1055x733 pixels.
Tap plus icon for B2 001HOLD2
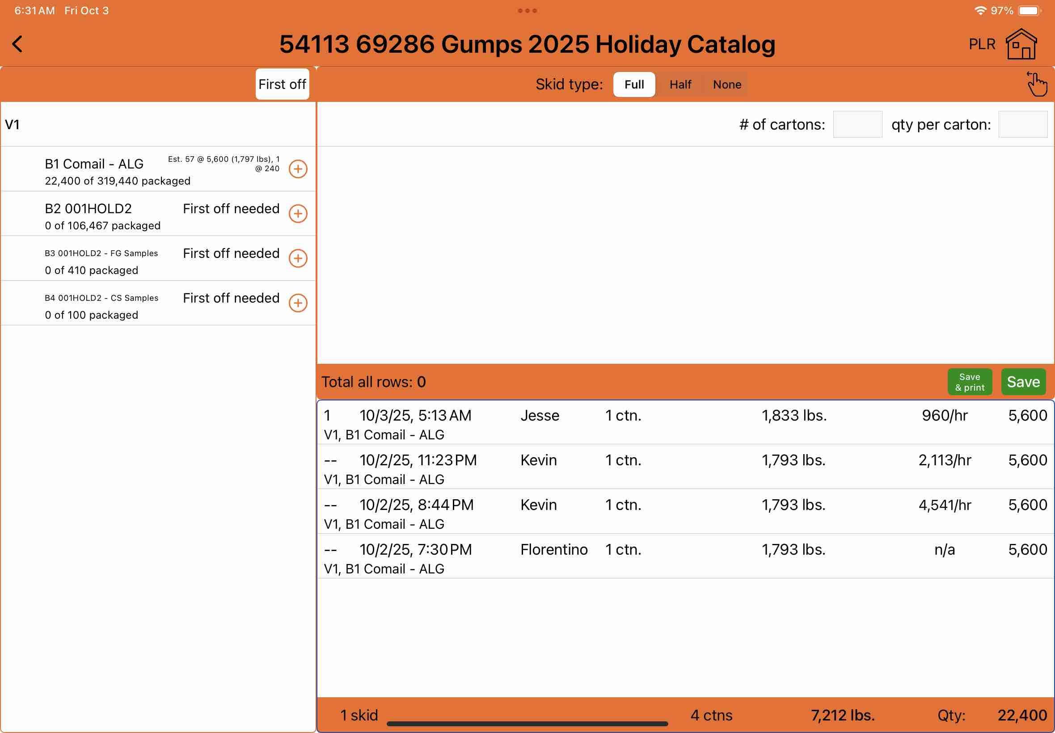tap(298, 214)
